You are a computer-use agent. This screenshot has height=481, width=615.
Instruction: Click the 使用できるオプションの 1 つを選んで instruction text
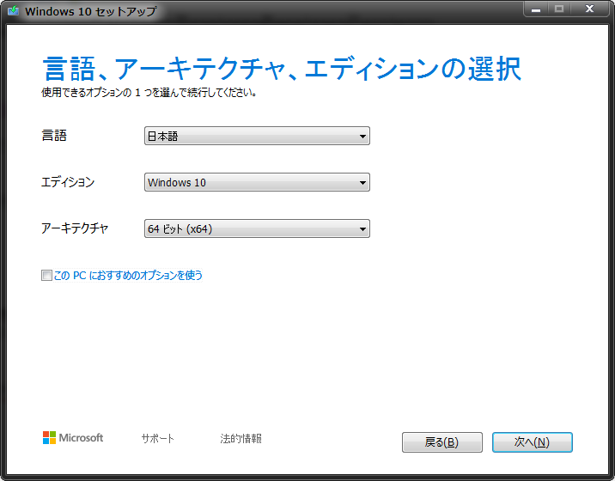149,93
